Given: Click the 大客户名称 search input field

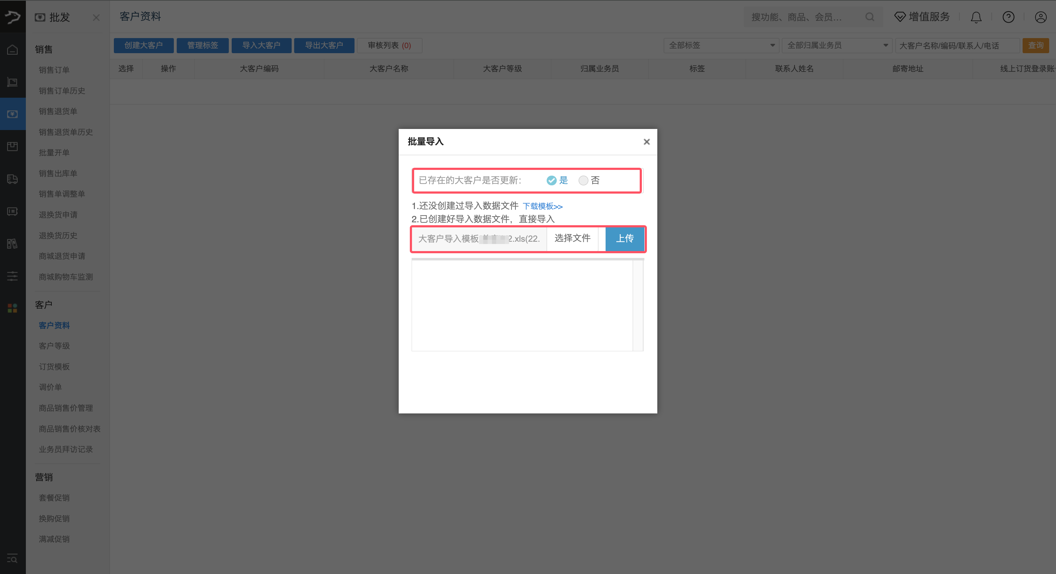Looking at the screenshot, I should click(957, 46).
